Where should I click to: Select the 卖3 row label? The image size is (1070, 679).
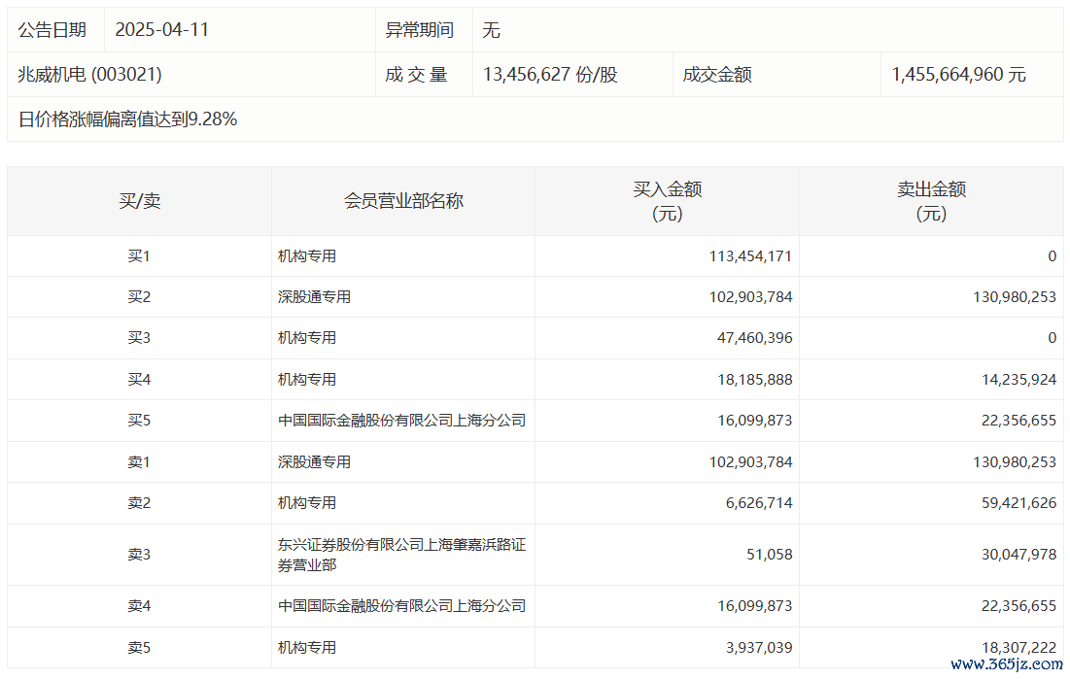pyautogui.click(x=139, y=554)
